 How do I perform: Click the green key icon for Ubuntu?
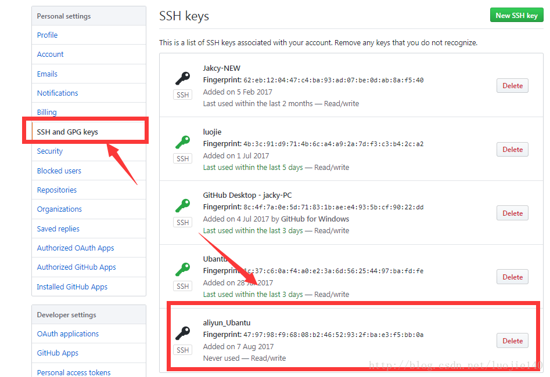pyautogui.click(x=182, y=270)
